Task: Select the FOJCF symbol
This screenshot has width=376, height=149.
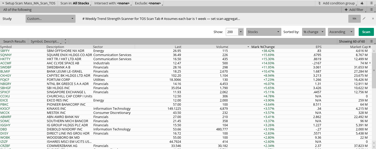Action: click(x=5, y=80)
